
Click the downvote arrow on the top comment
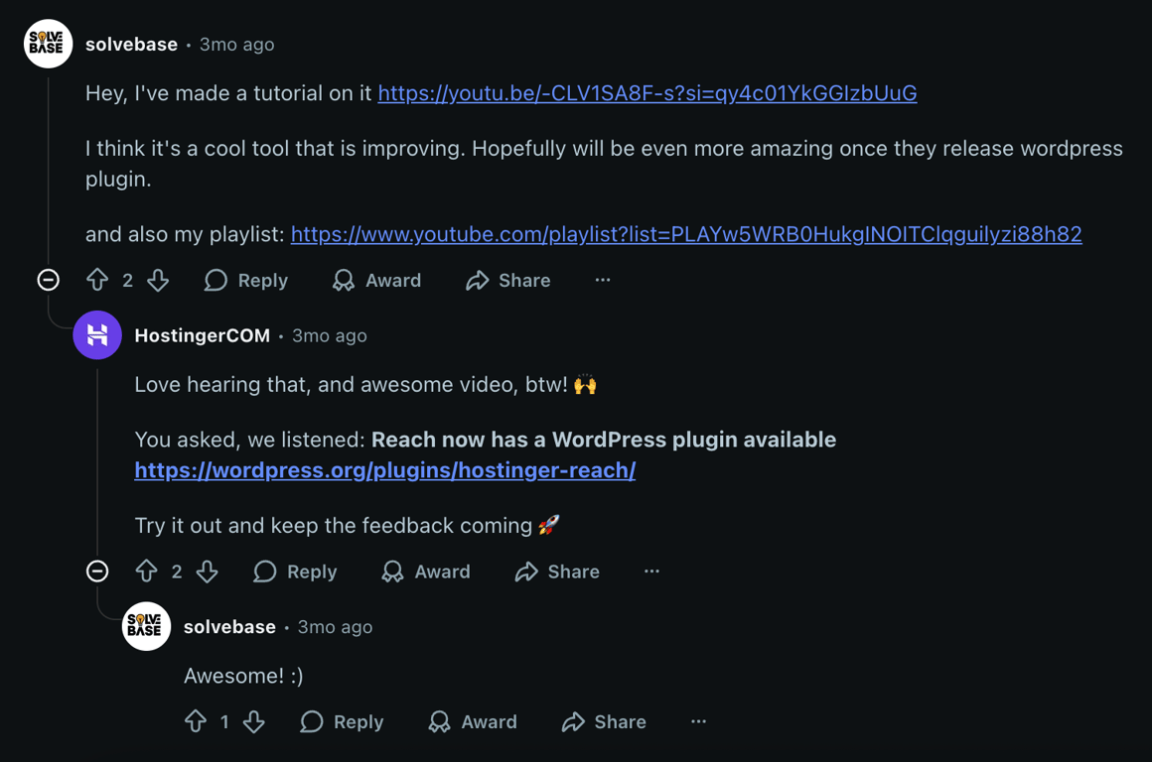click(x=158, y=281)
